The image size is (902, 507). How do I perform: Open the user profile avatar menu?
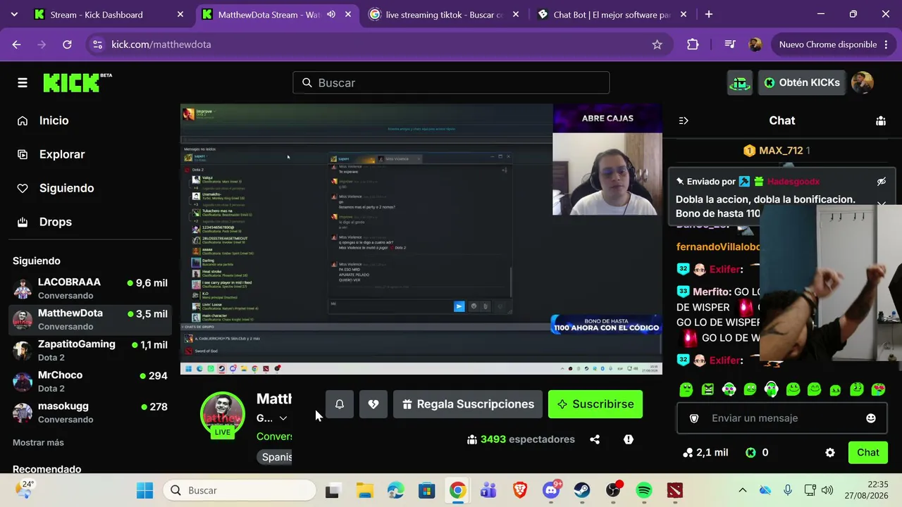(863, 83)
